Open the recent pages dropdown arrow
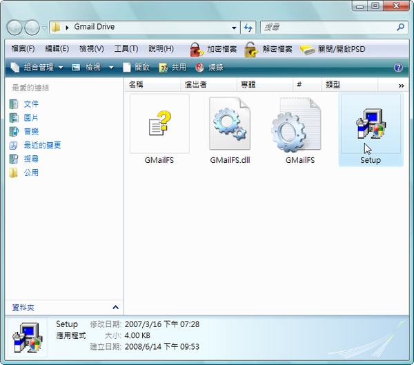The image size is (414, 365). tap(44, 28)
